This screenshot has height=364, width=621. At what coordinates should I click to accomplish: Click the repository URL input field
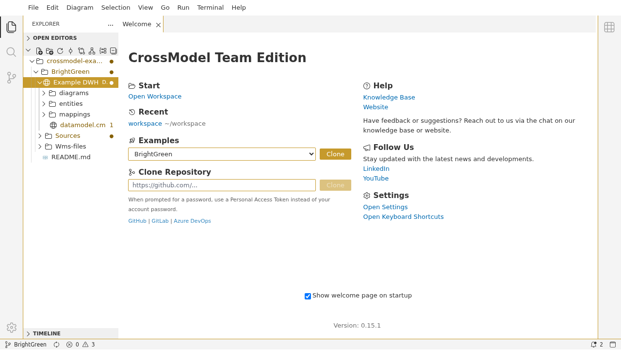click(222, 185)
